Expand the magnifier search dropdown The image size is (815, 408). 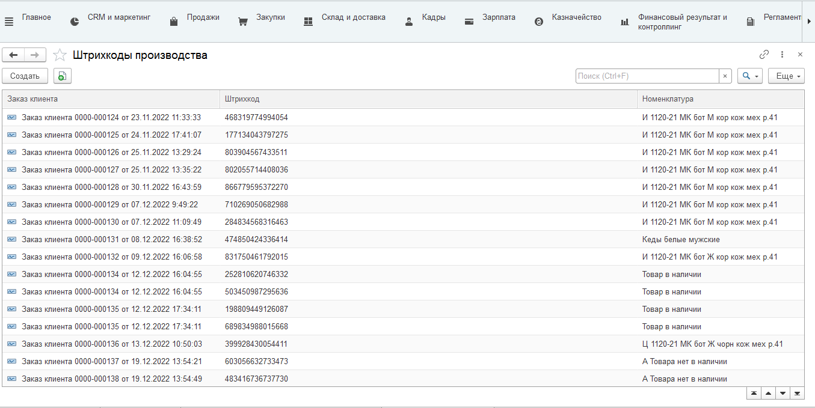(x=750, y=76)
